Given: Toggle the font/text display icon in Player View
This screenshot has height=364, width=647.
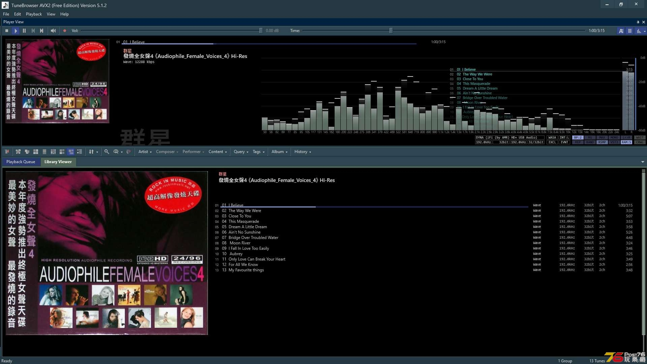Looking at the screenshot, I should click(621, 31).
